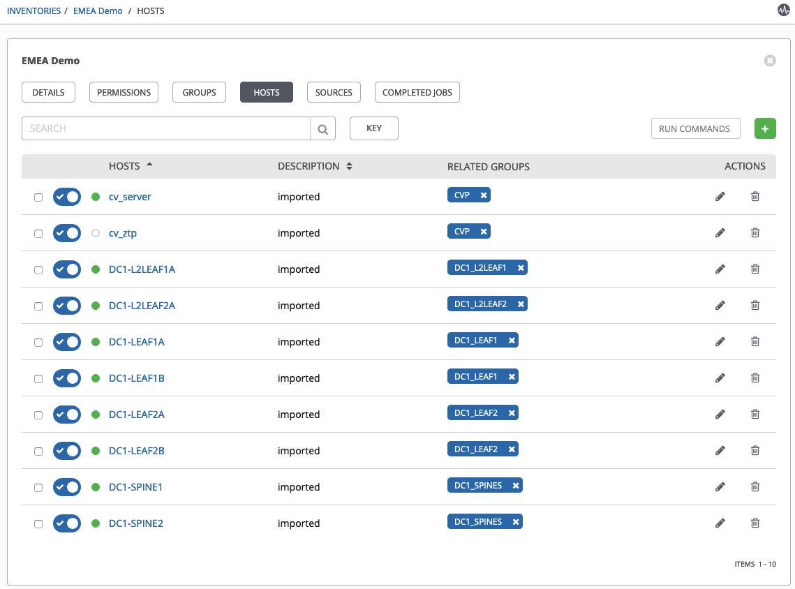
Task: Click the activity stream icon in the top corner
Action: 783,10
